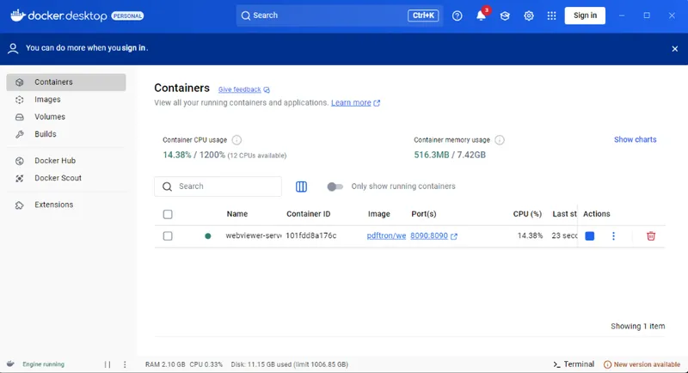Screen dimensions: 688x373
Task: Open Docker Scout section
Action: 66,178
